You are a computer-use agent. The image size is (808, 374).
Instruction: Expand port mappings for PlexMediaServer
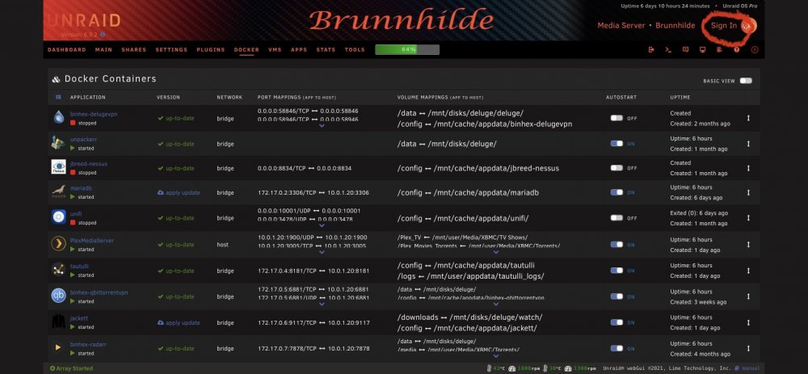click(322, 252)
